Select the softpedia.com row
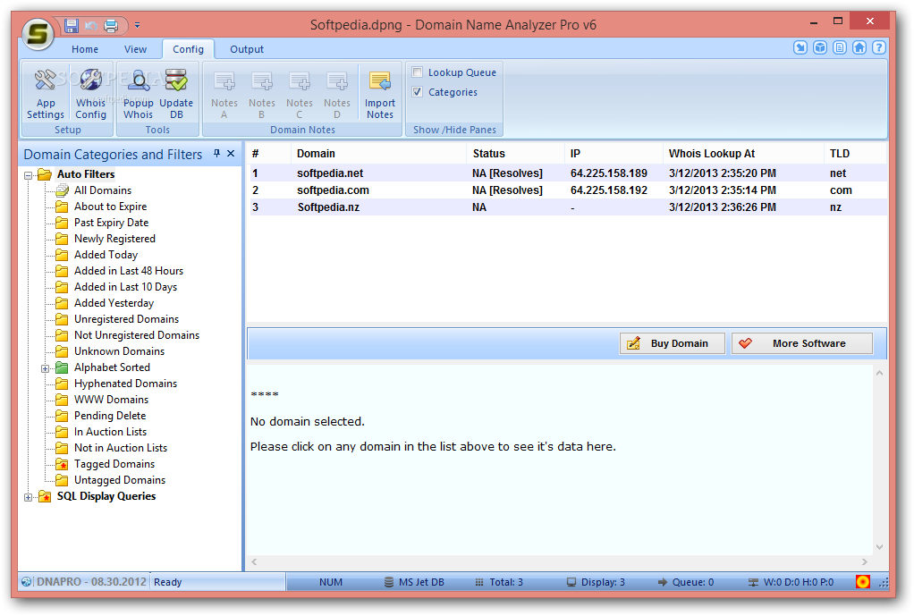914x616 pixels. coord(568,190)
